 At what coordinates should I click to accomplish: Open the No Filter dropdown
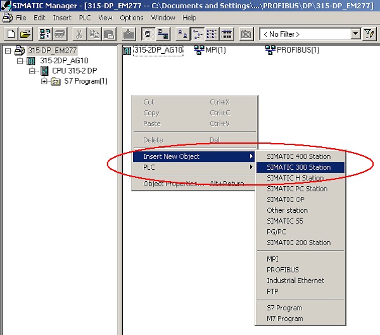tap(355, 34)
